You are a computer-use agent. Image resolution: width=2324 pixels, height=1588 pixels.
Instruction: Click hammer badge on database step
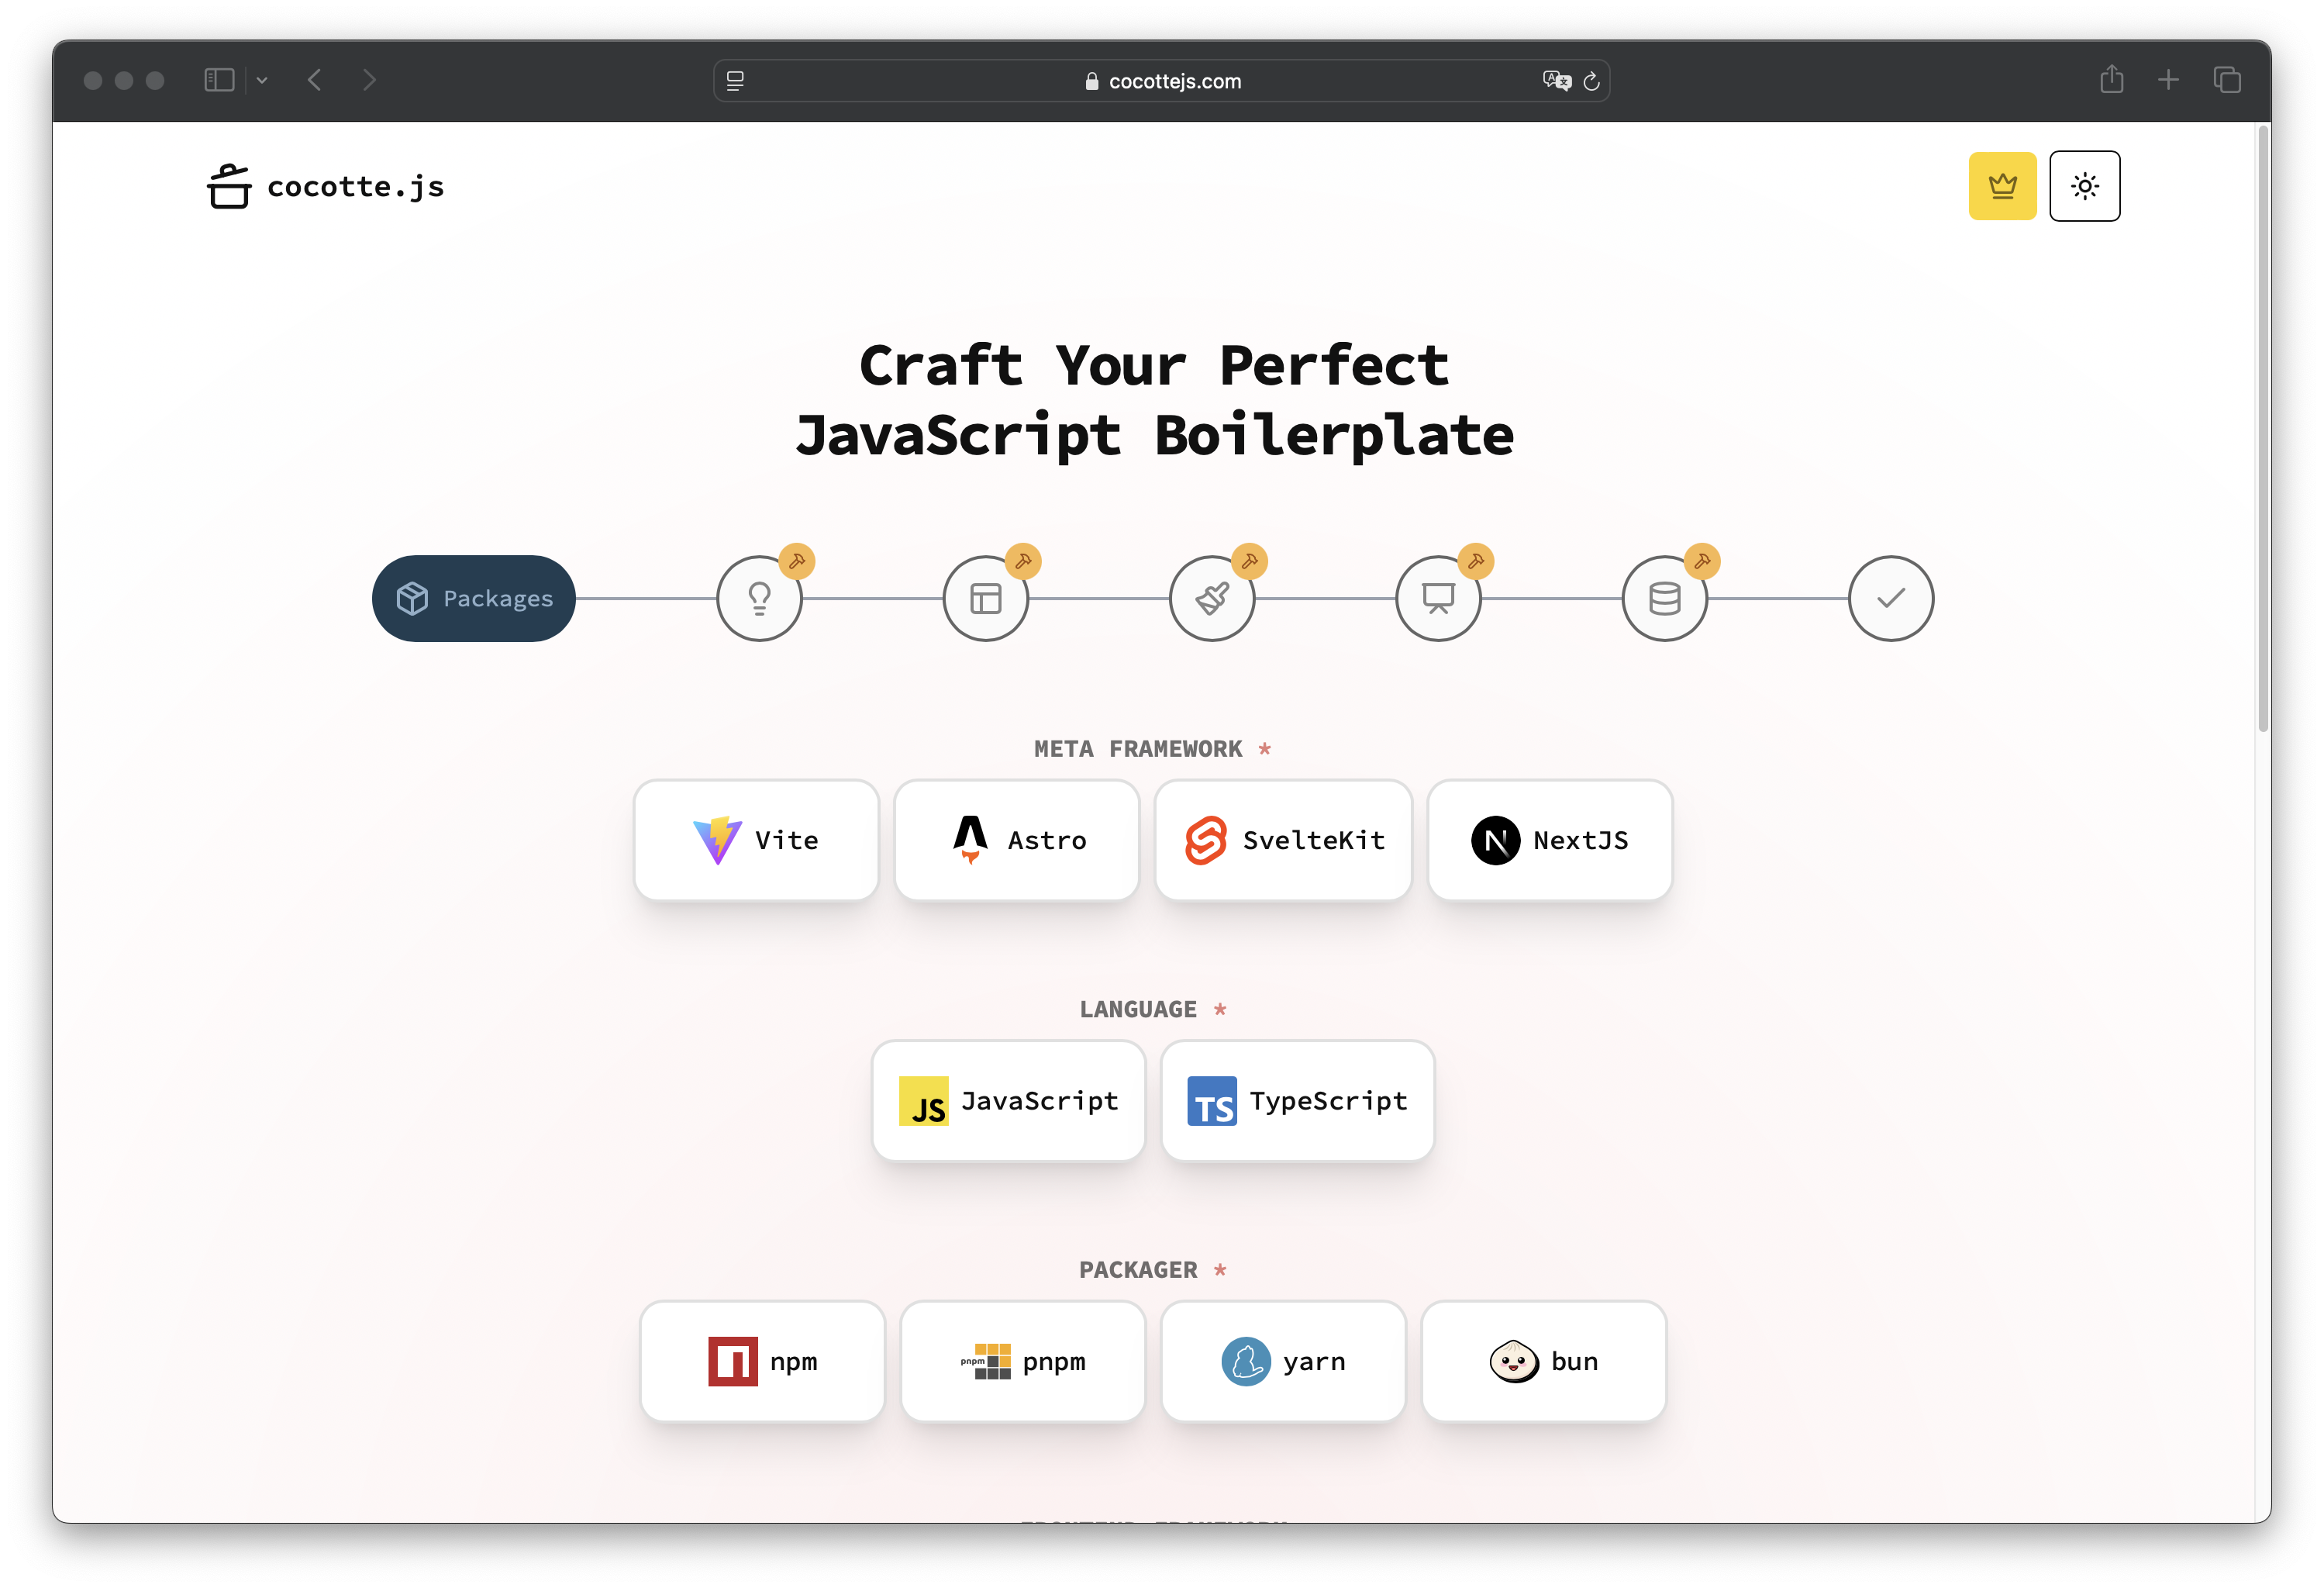tap(1702, 561)
